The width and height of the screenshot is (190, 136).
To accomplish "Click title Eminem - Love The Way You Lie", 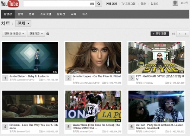I will pos(33,126).
